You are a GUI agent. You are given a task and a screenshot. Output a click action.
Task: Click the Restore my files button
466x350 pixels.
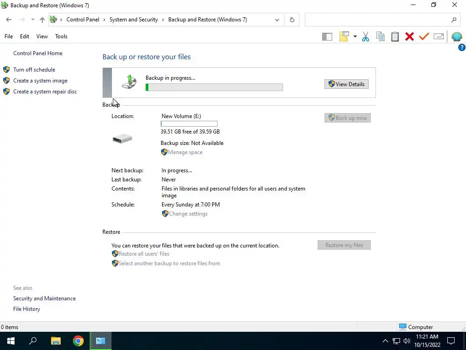click(344, 245)
